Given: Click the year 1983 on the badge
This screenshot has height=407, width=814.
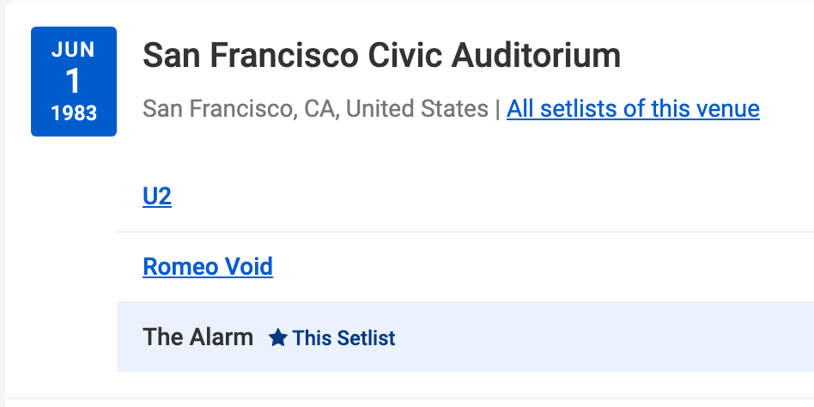Looking at the screenshot, I should [74, 113].
